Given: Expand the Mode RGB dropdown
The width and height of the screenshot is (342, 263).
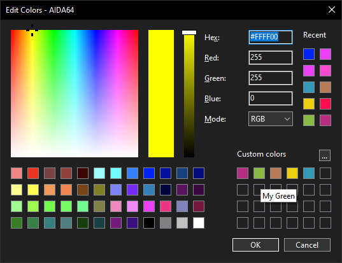Looking at the screenshot, I should 271,119.
